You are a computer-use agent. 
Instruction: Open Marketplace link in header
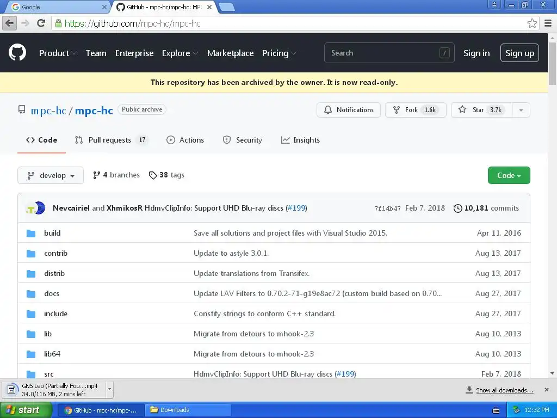click(x=230, y=53)
